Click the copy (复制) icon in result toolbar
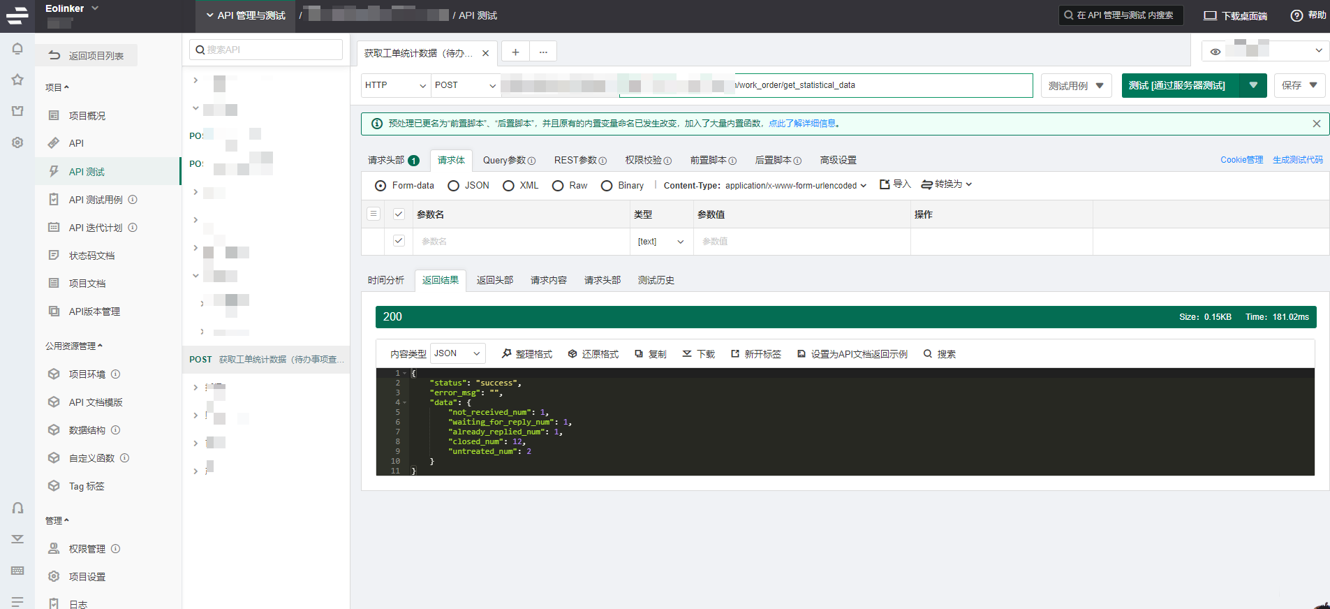This screenshot has height=609, width=1330. [639, 354]
